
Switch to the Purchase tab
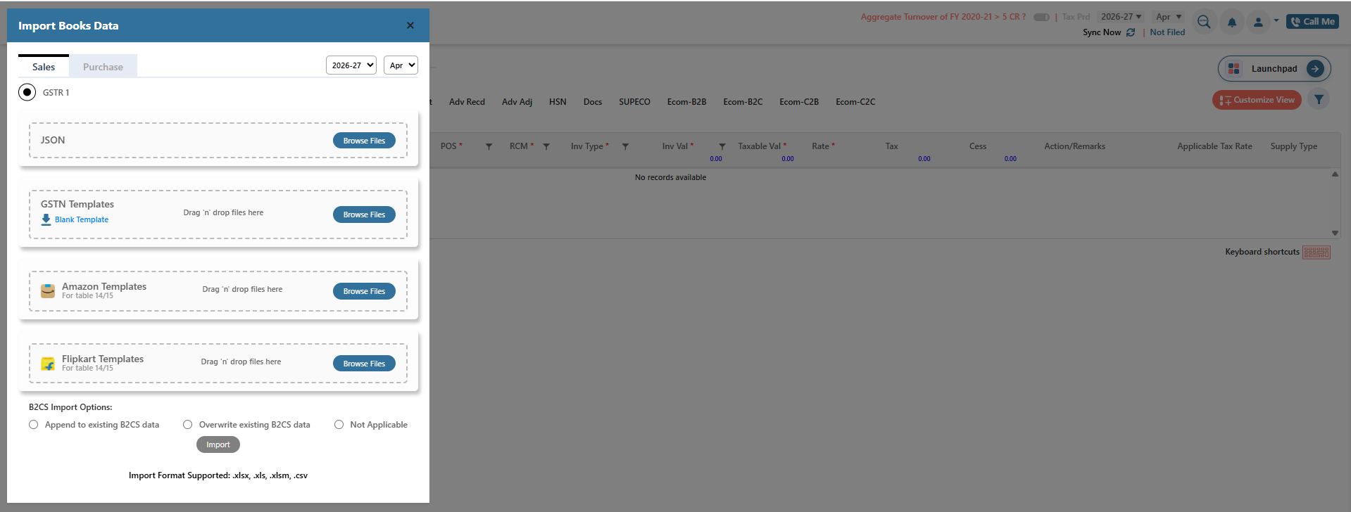pyautogui.click(x=103, y=67)
